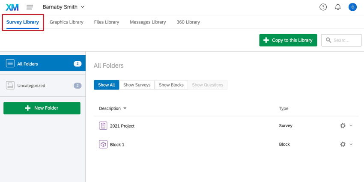364x182 pixels.
Task: Click the Block 1 cube icon
Action: coord(103,144)
